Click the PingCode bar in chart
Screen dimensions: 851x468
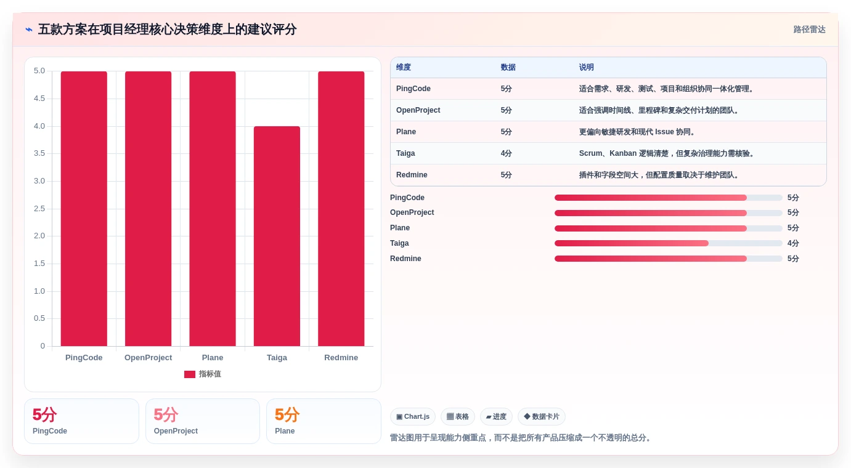(x=84, y=209)
